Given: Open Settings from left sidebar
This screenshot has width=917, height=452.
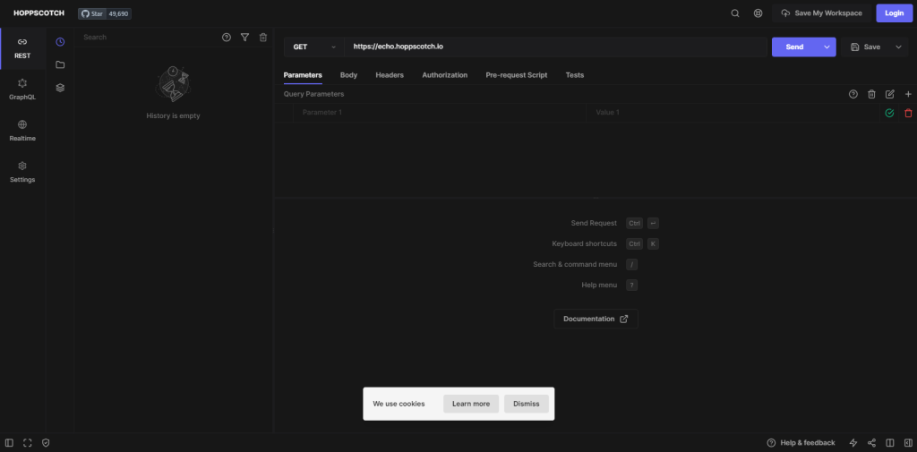Looking at the screenshot, I should (22, 172).
